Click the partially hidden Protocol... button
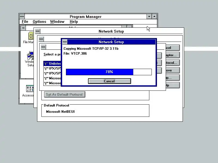The image size is (218, 163). [x=173, y=63]
